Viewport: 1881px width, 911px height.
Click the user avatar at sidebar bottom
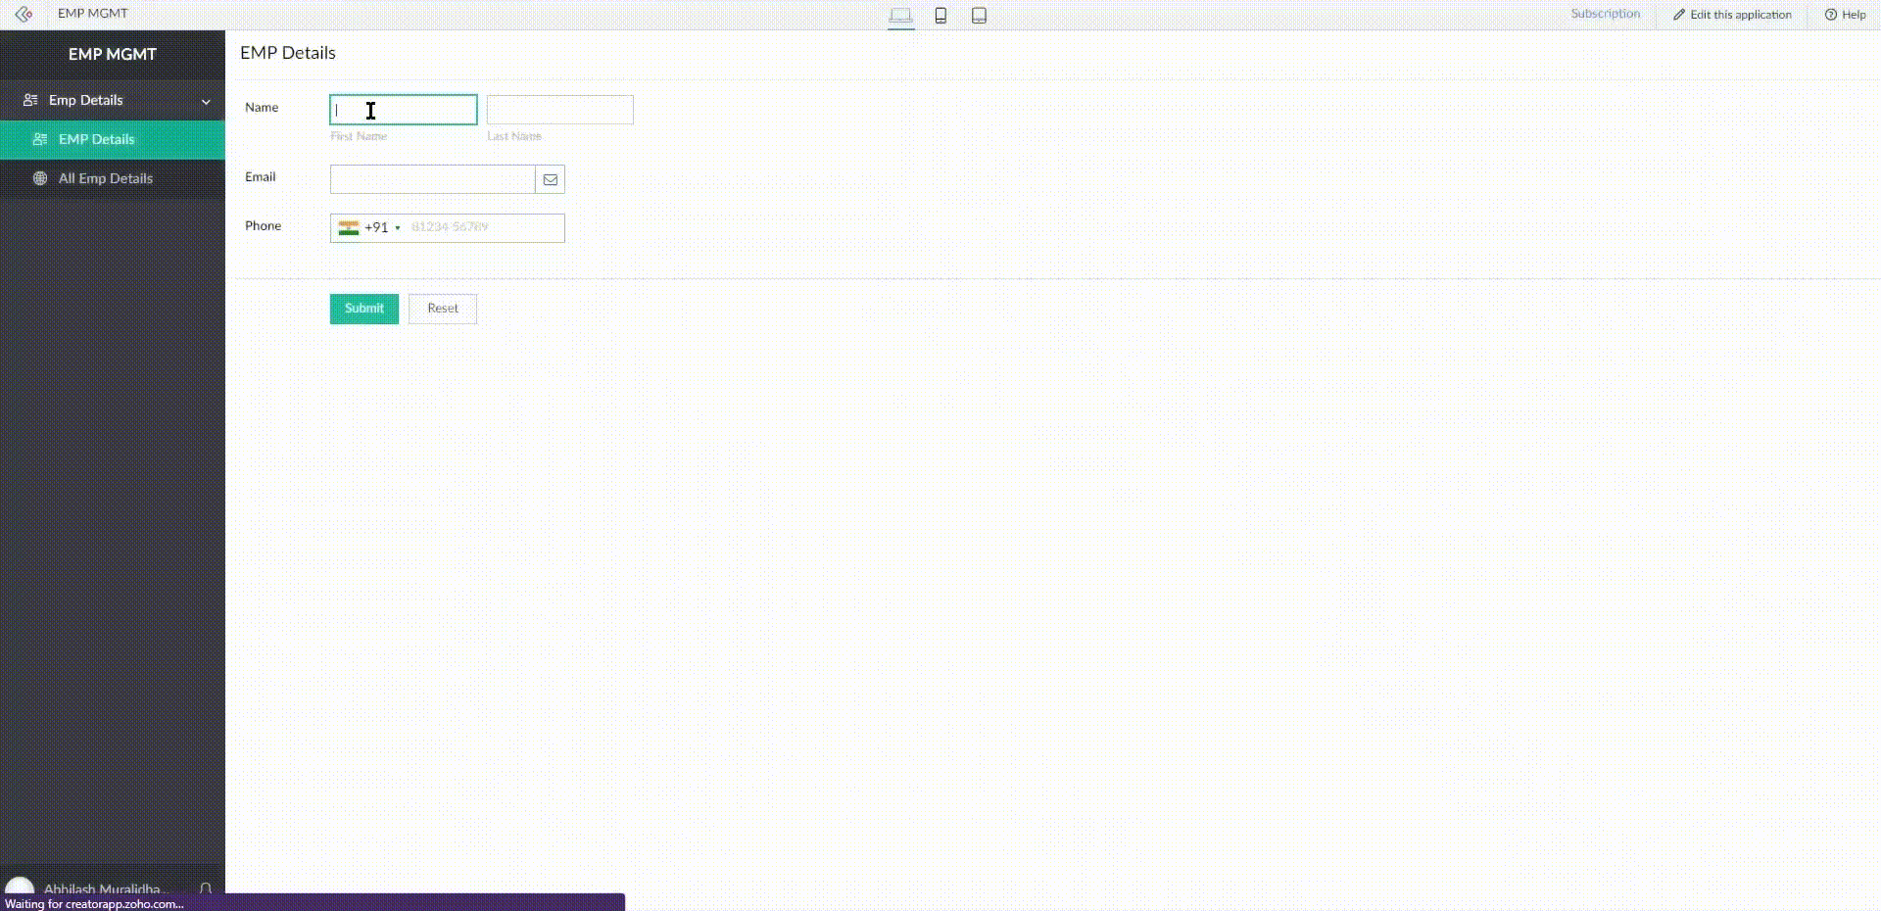(x=20, y=887)
